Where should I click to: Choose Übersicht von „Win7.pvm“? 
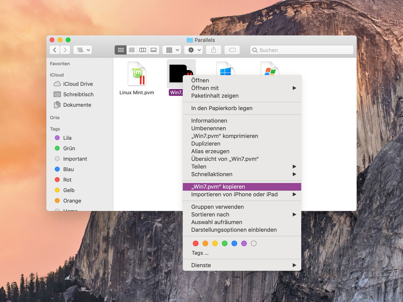tap(242, 159)
